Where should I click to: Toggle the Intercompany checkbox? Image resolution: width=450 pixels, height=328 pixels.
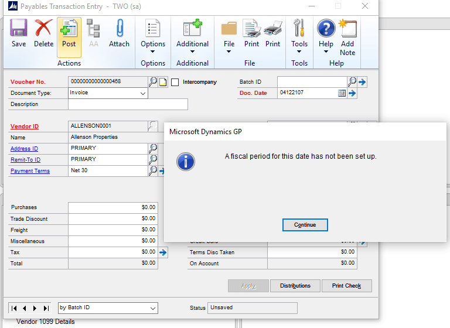click(175, 82)
